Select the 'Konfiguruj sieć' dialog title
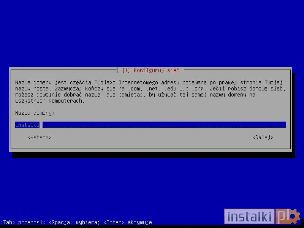The width and height of the screenshot is (304, 228). pos(158,70)
